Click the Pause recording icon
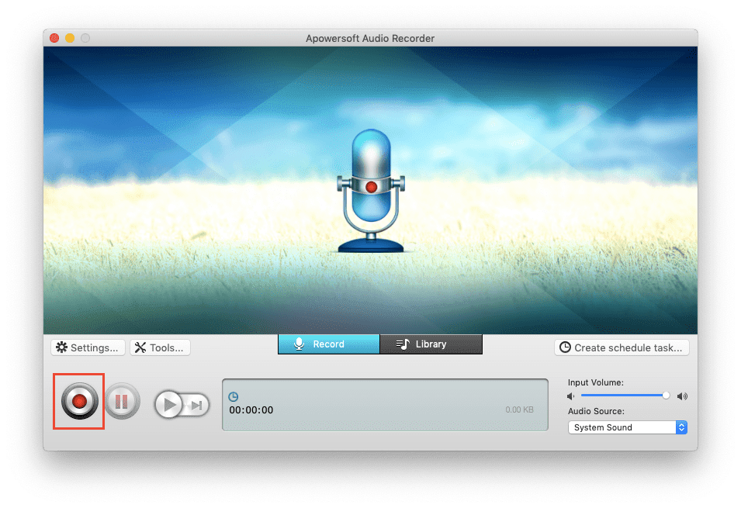This screenshot has width=741, height=508. pyautogui.click(x=122, y=401)
